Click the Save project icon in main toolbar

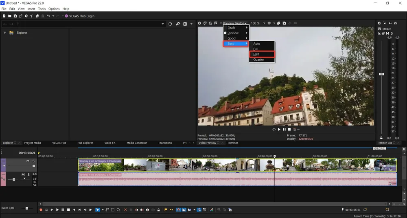(x=15, y=16)
